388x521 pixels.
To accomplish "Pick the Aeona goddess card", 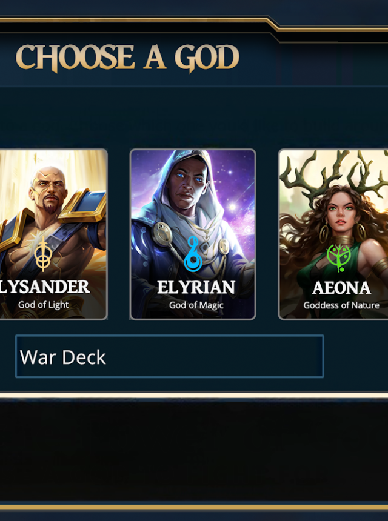I will coord(333,234).
